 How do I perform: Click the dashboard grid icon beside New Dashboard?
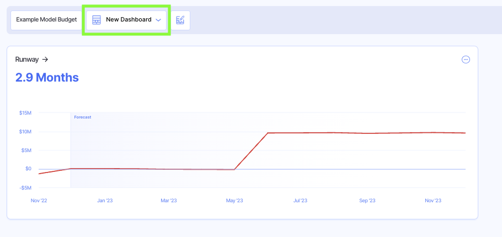(97, 20)
